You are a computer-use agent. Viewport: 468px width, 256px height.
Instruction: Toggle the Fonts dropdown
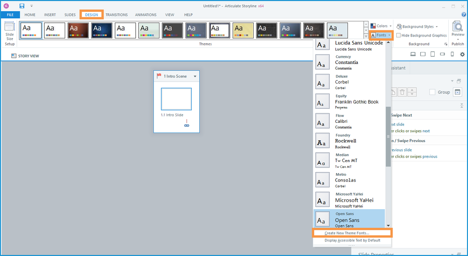pyautogui.click(x=381, y=35)
